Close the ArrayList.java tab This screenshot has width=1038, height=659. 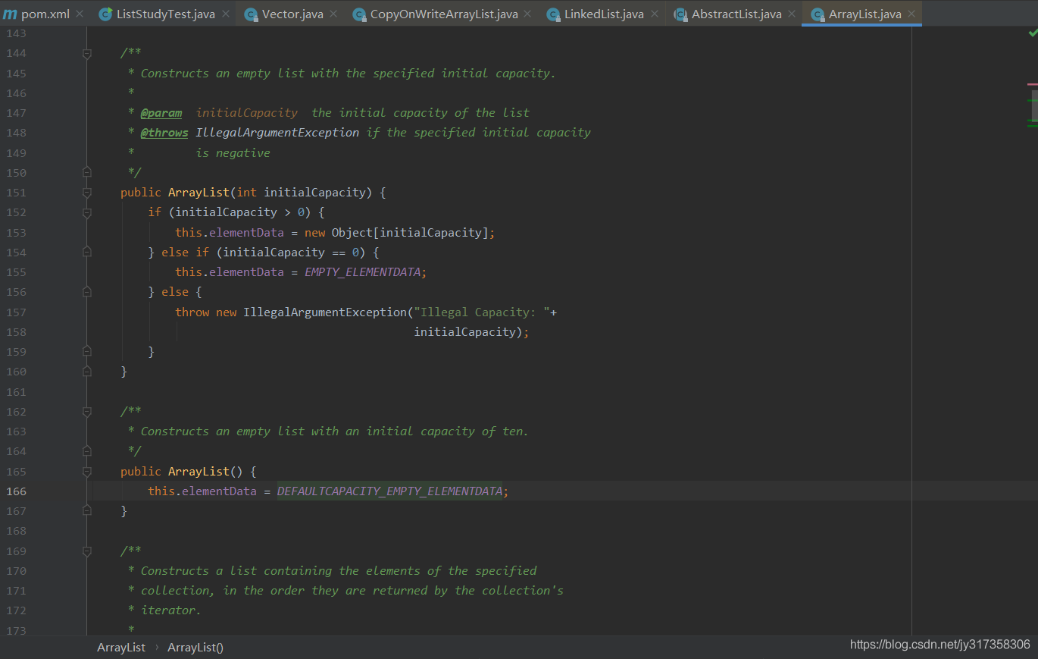coord(911,14)
